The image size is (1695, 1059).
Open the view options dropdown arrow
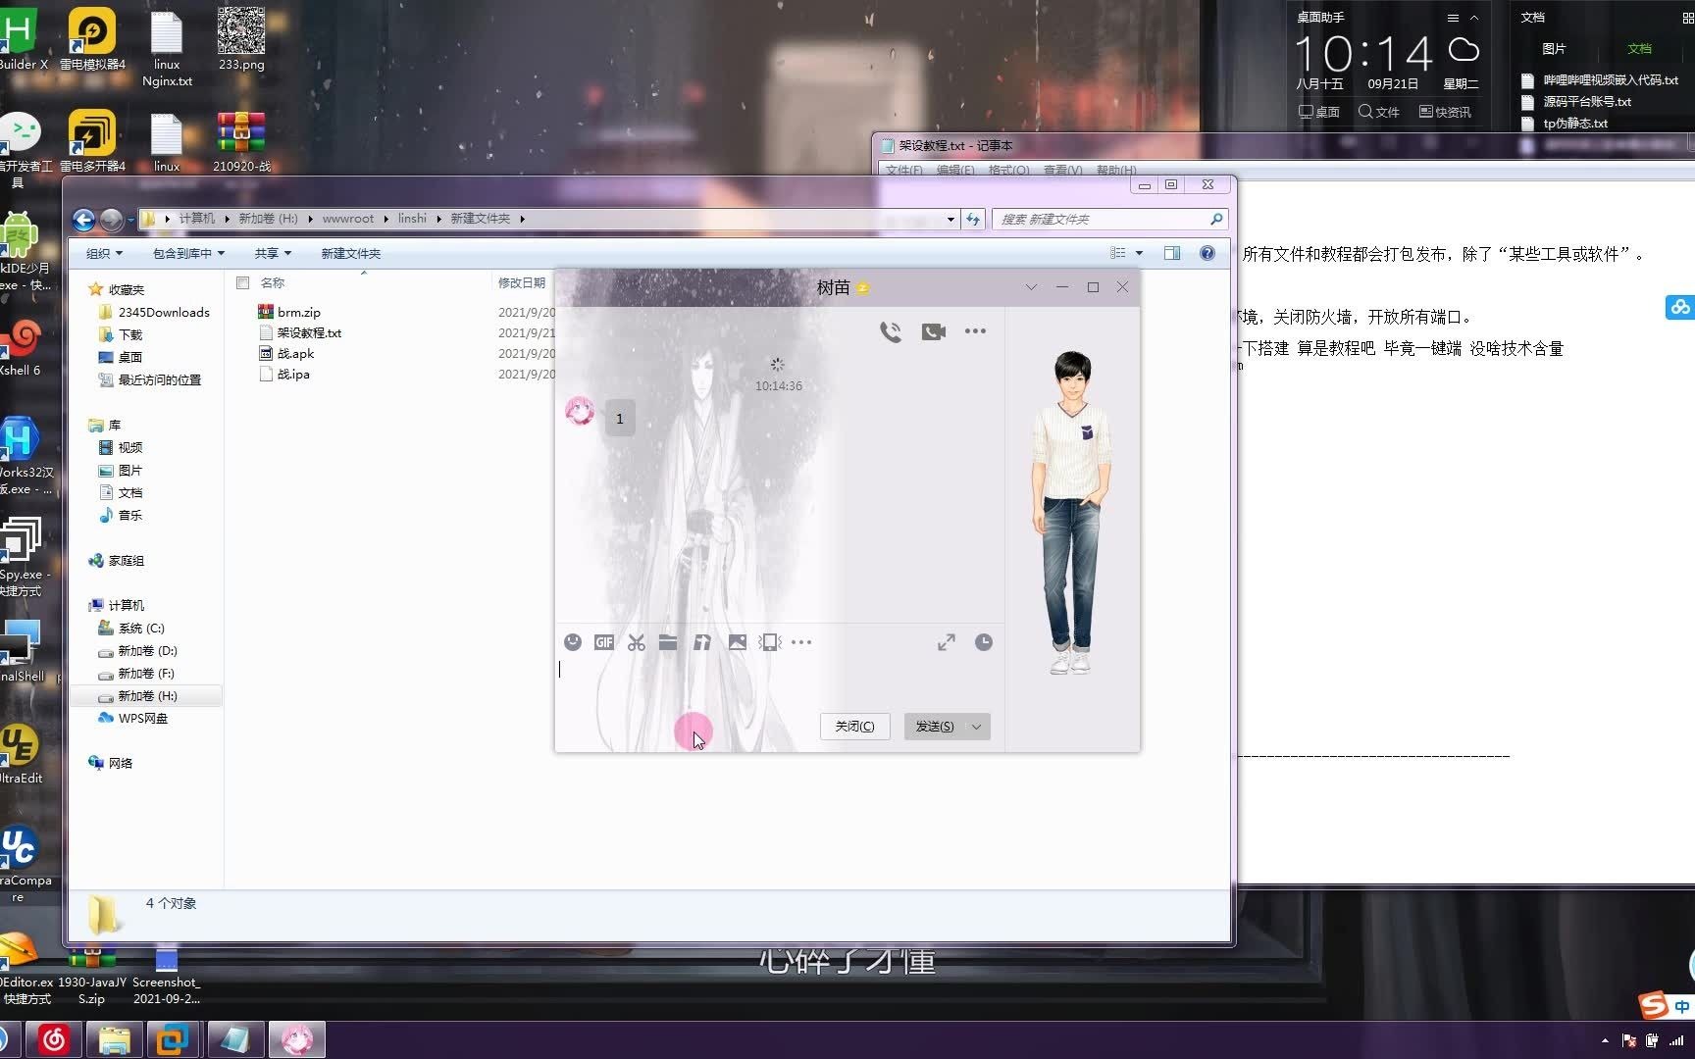(1139, 253)
